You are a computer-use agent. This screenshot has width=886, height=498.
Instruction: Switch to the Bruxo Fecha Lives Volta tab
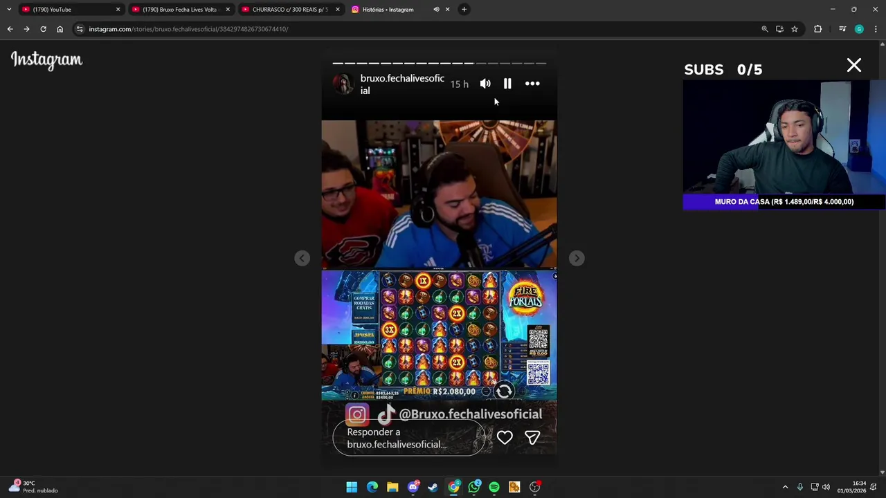[x=180, y=9]
